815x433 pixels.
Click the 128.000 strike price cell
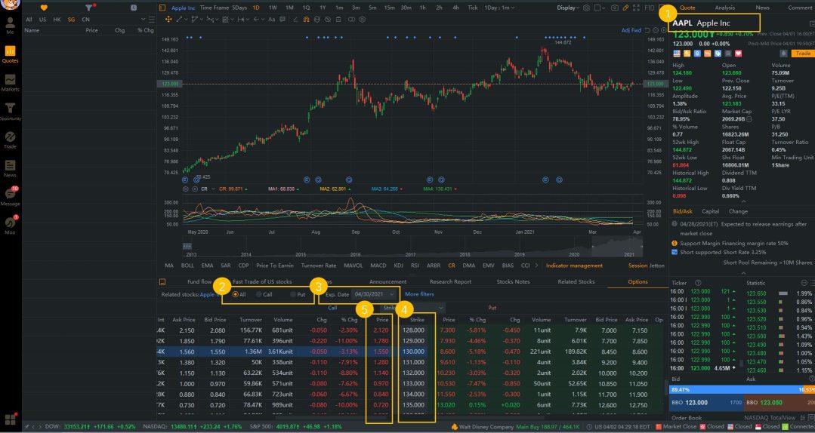413,330
